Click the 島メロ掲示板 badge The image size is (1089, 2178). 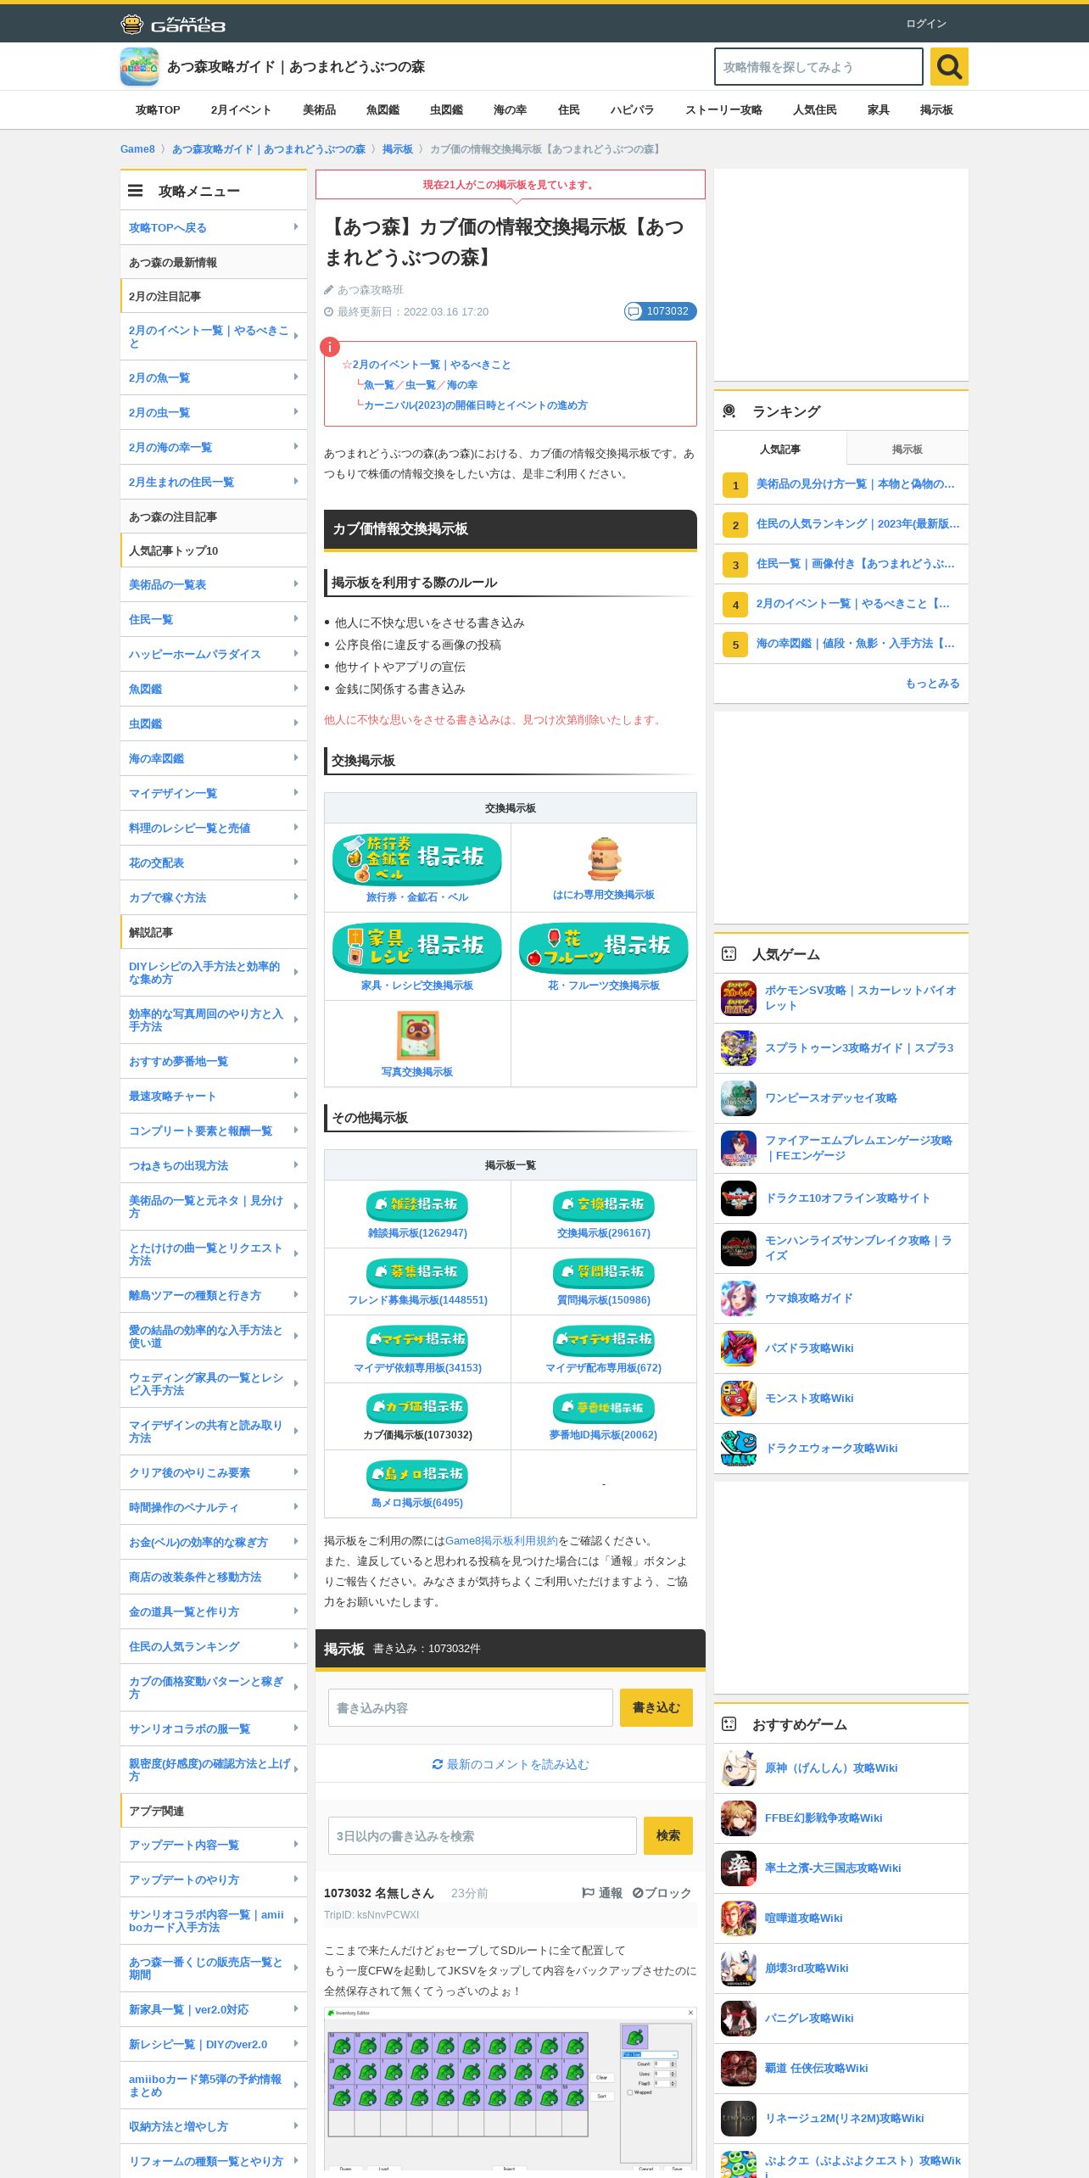pyautogui.click(x=417, y=1475)
